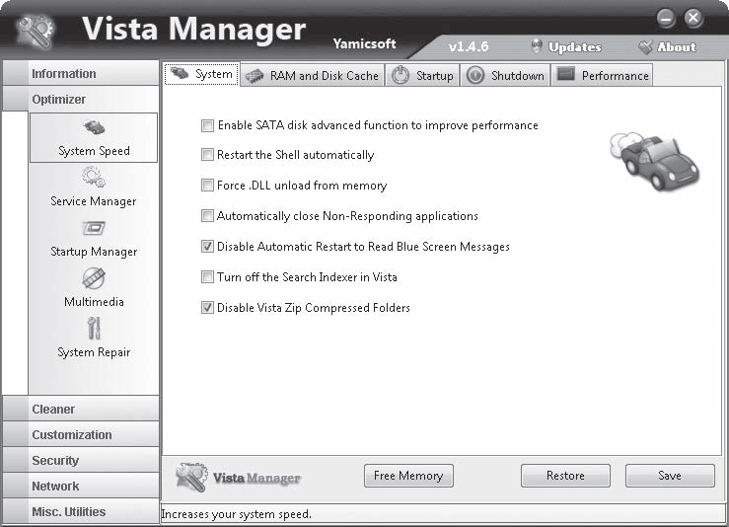Uncheck Disable Vista Zip Compressed Folders
This screenshot has width=729, height=527.
click(207, 308)
